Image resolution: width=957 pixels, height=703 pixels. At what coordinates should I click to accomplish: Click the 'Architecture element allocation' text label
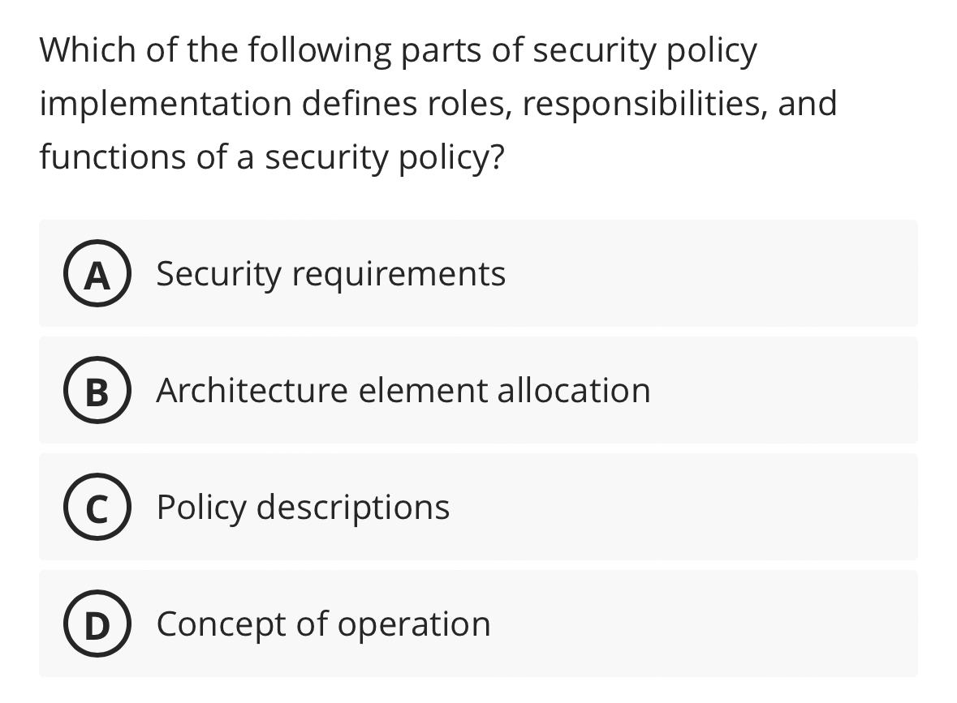(x=403, y=391)
